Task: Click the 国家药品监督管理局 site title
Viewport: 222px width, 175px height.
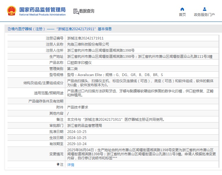Action: (42, 9)
